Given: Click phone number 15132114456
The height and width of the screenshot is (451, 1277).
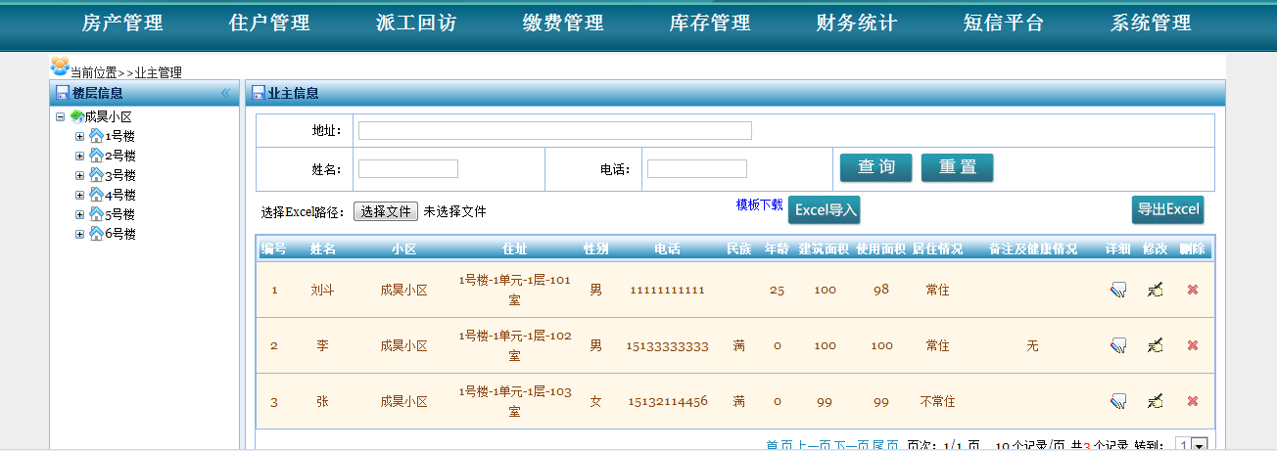Looking at the screenshot, I should coord(667,401).
